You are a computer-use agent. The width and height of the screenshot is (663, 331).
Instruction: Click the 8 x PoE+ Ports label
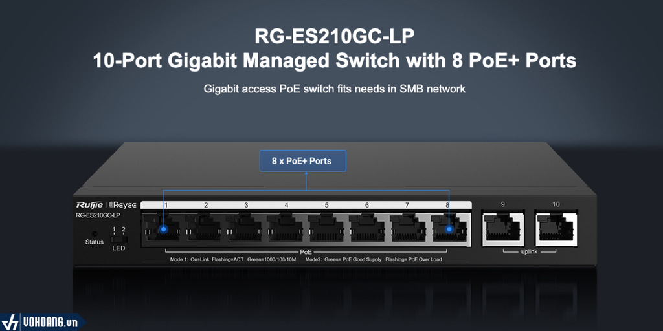point(303,161)
